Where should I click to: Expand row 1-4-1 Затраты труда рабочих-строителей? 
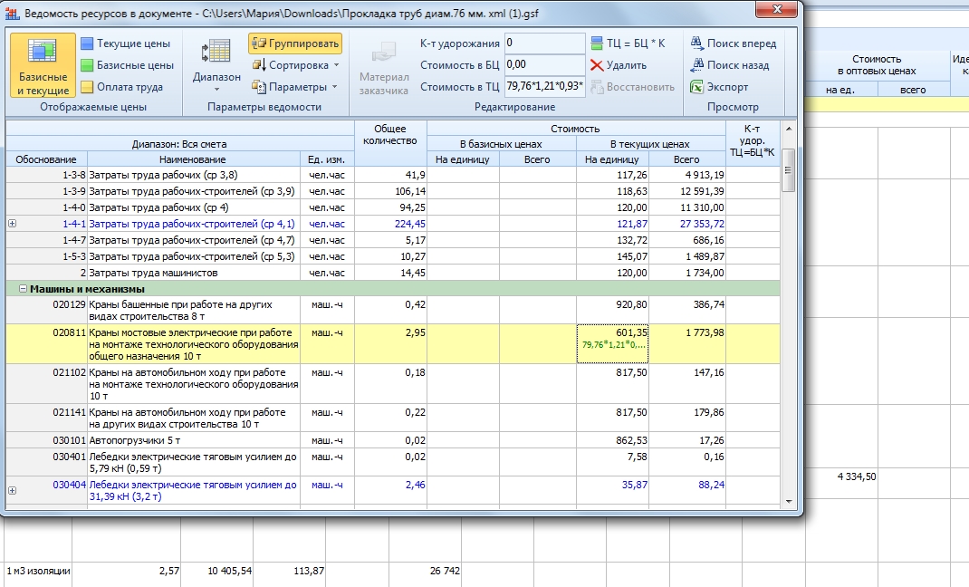(x=12, y=224)
